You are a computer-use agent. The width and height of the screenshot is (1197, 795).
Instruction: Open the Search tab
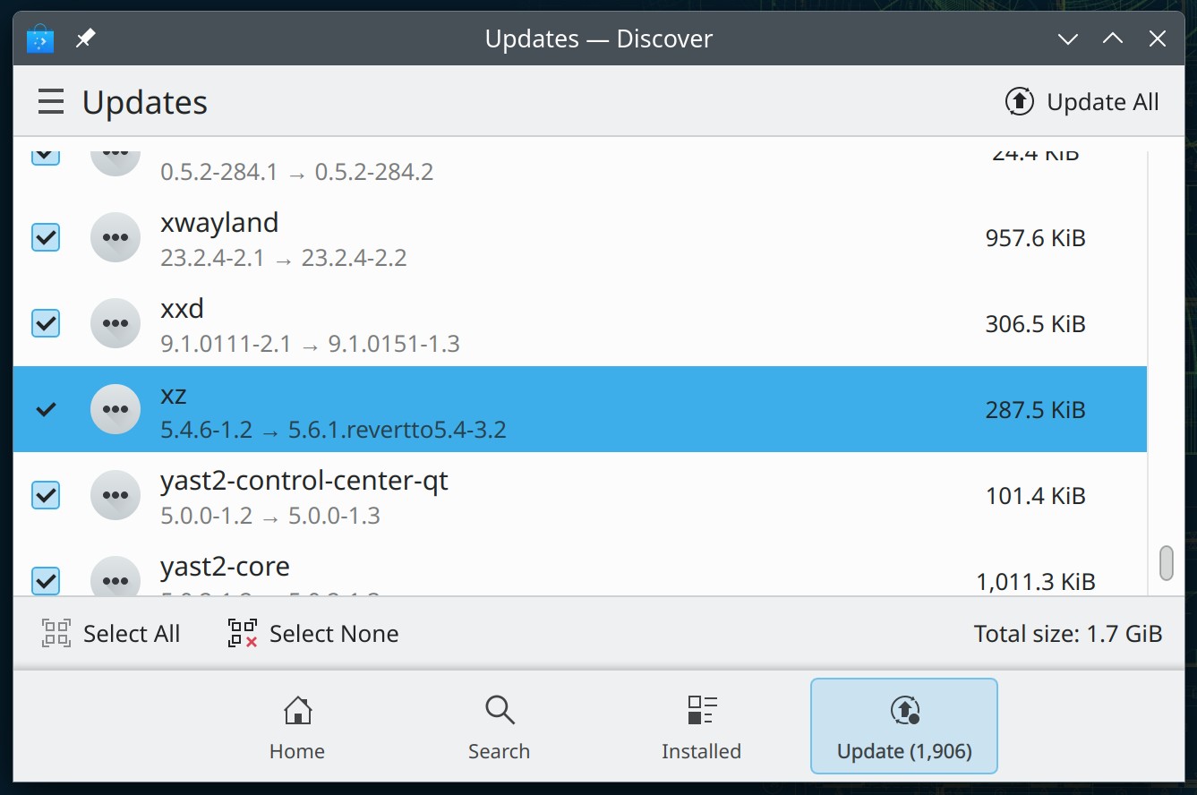pyautogui.click(x=499, y=728)
